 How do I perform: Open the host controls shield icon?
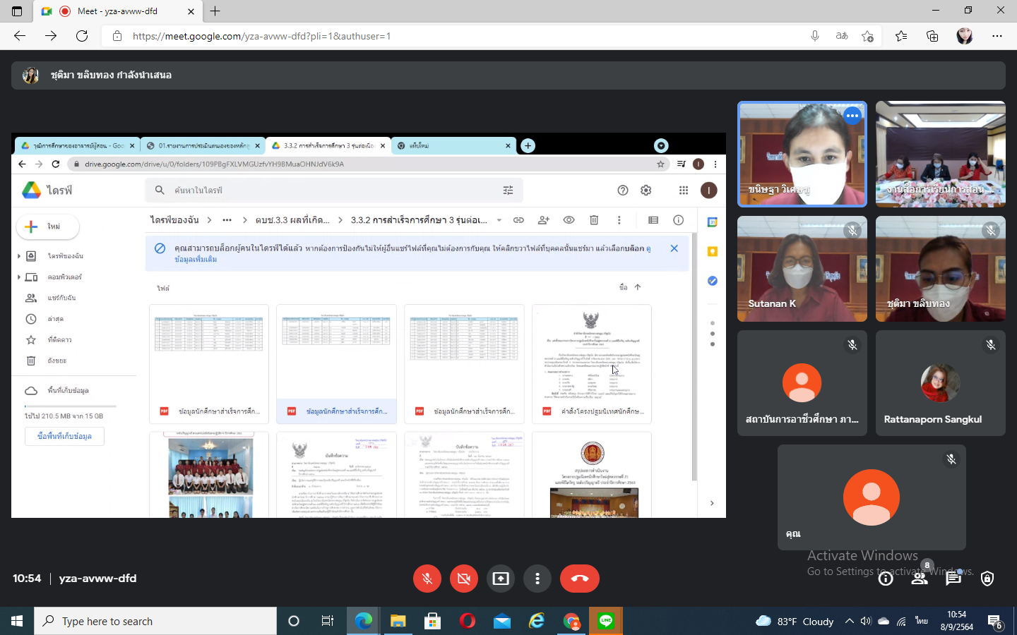click(x=987, y=579)
